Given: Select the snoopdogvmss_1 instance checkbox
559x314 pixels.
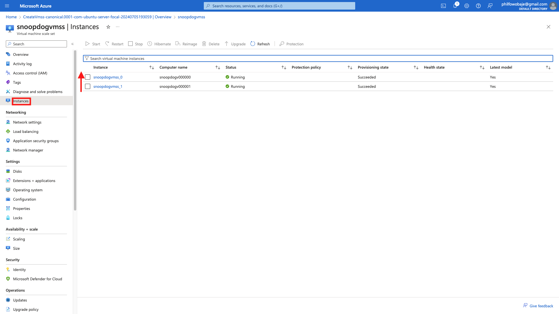Looking at the screenshot, I should tap(88, 86).
